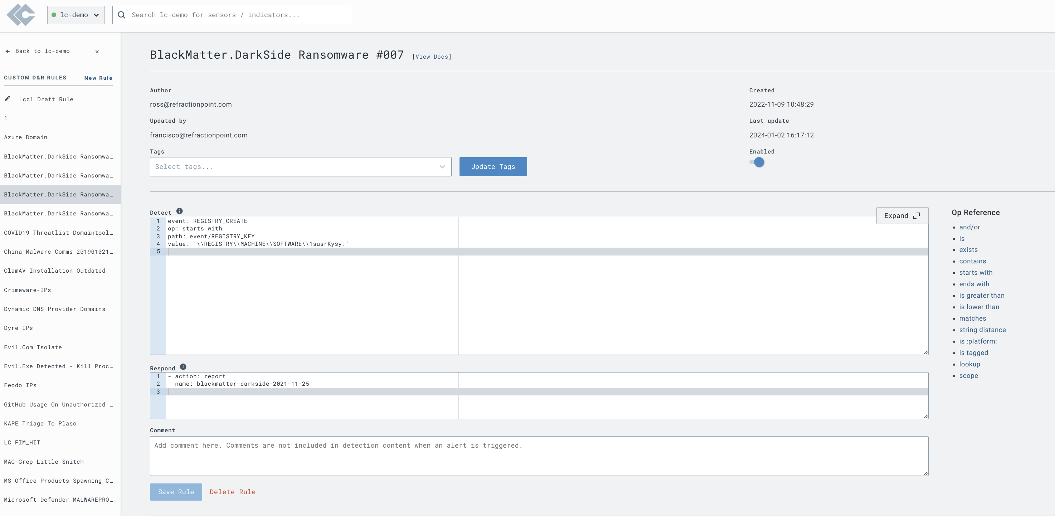Expand the Detect editor
The height and width of the screenshot is (516, 1055).
click(902, 216)
